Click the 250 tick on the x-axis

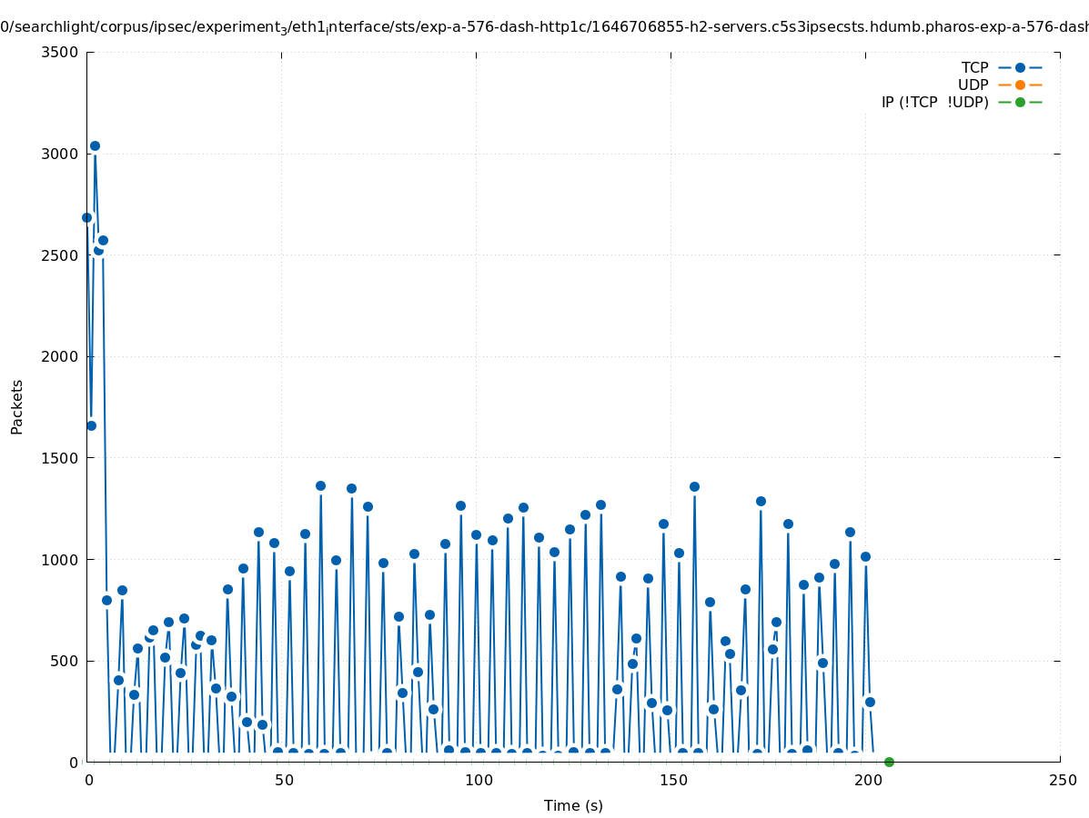pyautogui.click(x=1061, y=780)
